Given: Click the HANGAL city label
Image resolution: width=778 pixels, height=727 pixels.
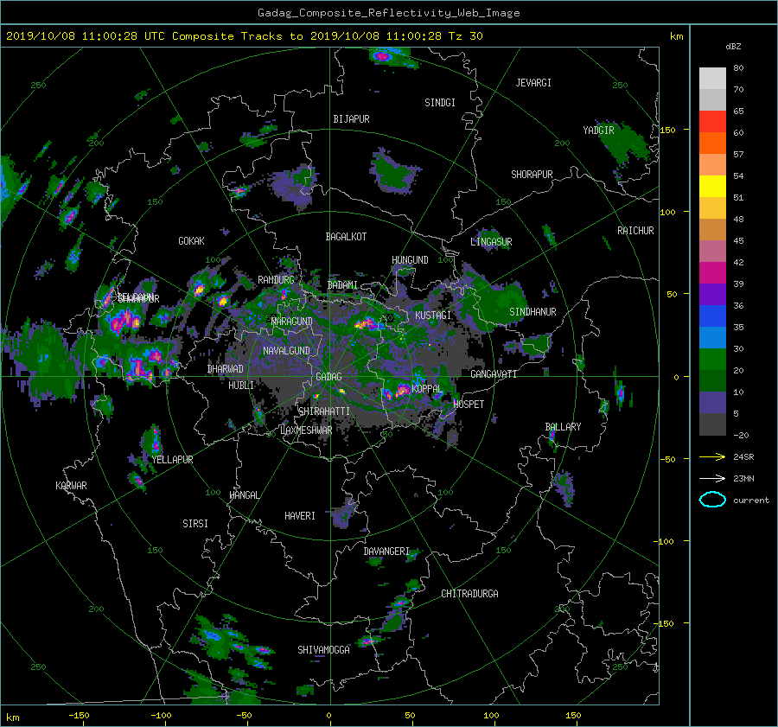Looking at the screenshot, I should pyautogui.click(x=244, y=495).
